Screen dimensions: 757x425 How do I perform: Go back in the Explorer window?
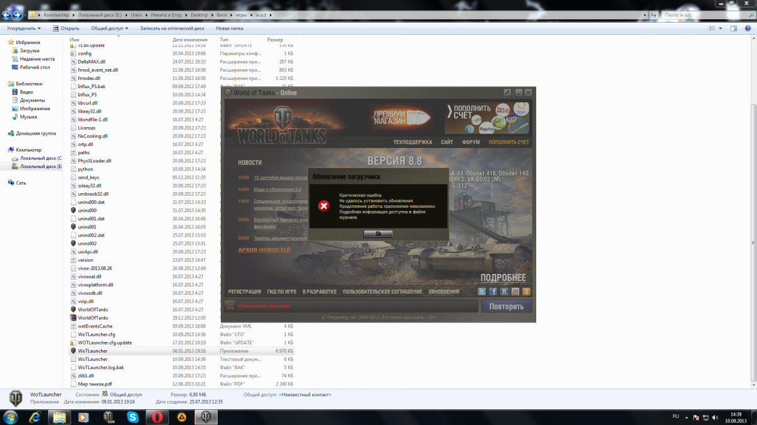point(6,14)
